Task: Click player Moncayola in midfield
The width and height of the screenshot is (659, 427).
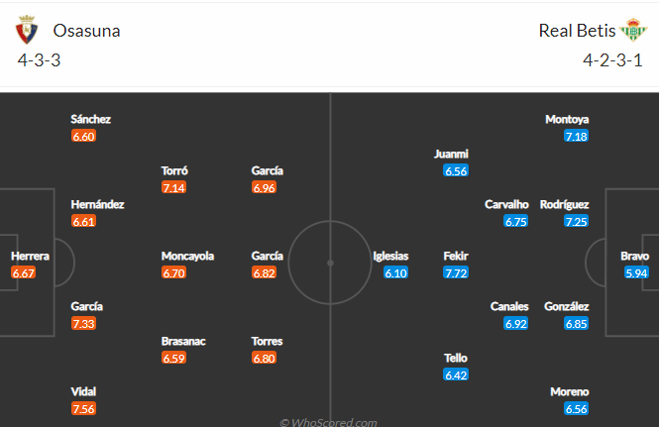Action: pyautogui.click(x=187, y=256)
